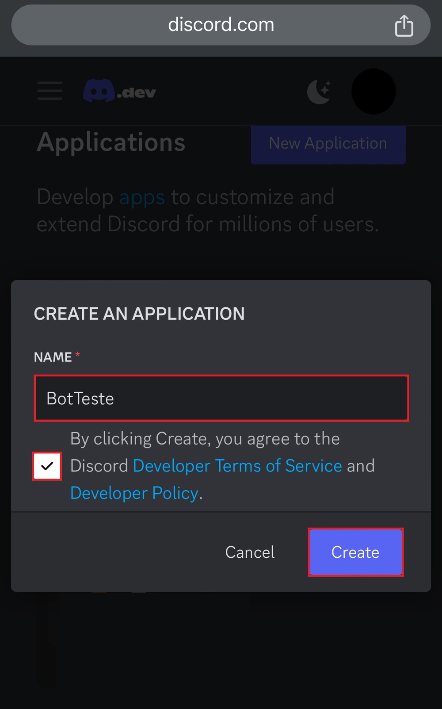Tap the share icon in the browser bar
This screenshot has height=709, width=442.
pyautogui.click(x=404, y=25)
